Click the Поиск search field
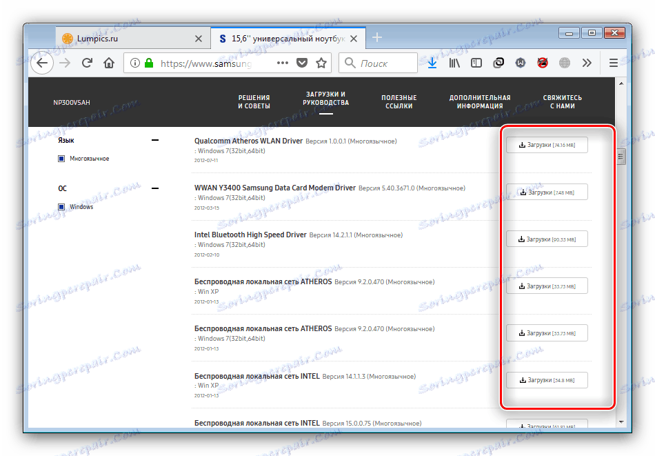655x456 pixels. (x=377, y=62)
